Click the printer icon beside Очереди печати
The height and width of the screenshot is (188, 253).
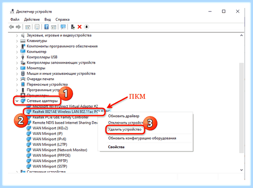(23, 79)
